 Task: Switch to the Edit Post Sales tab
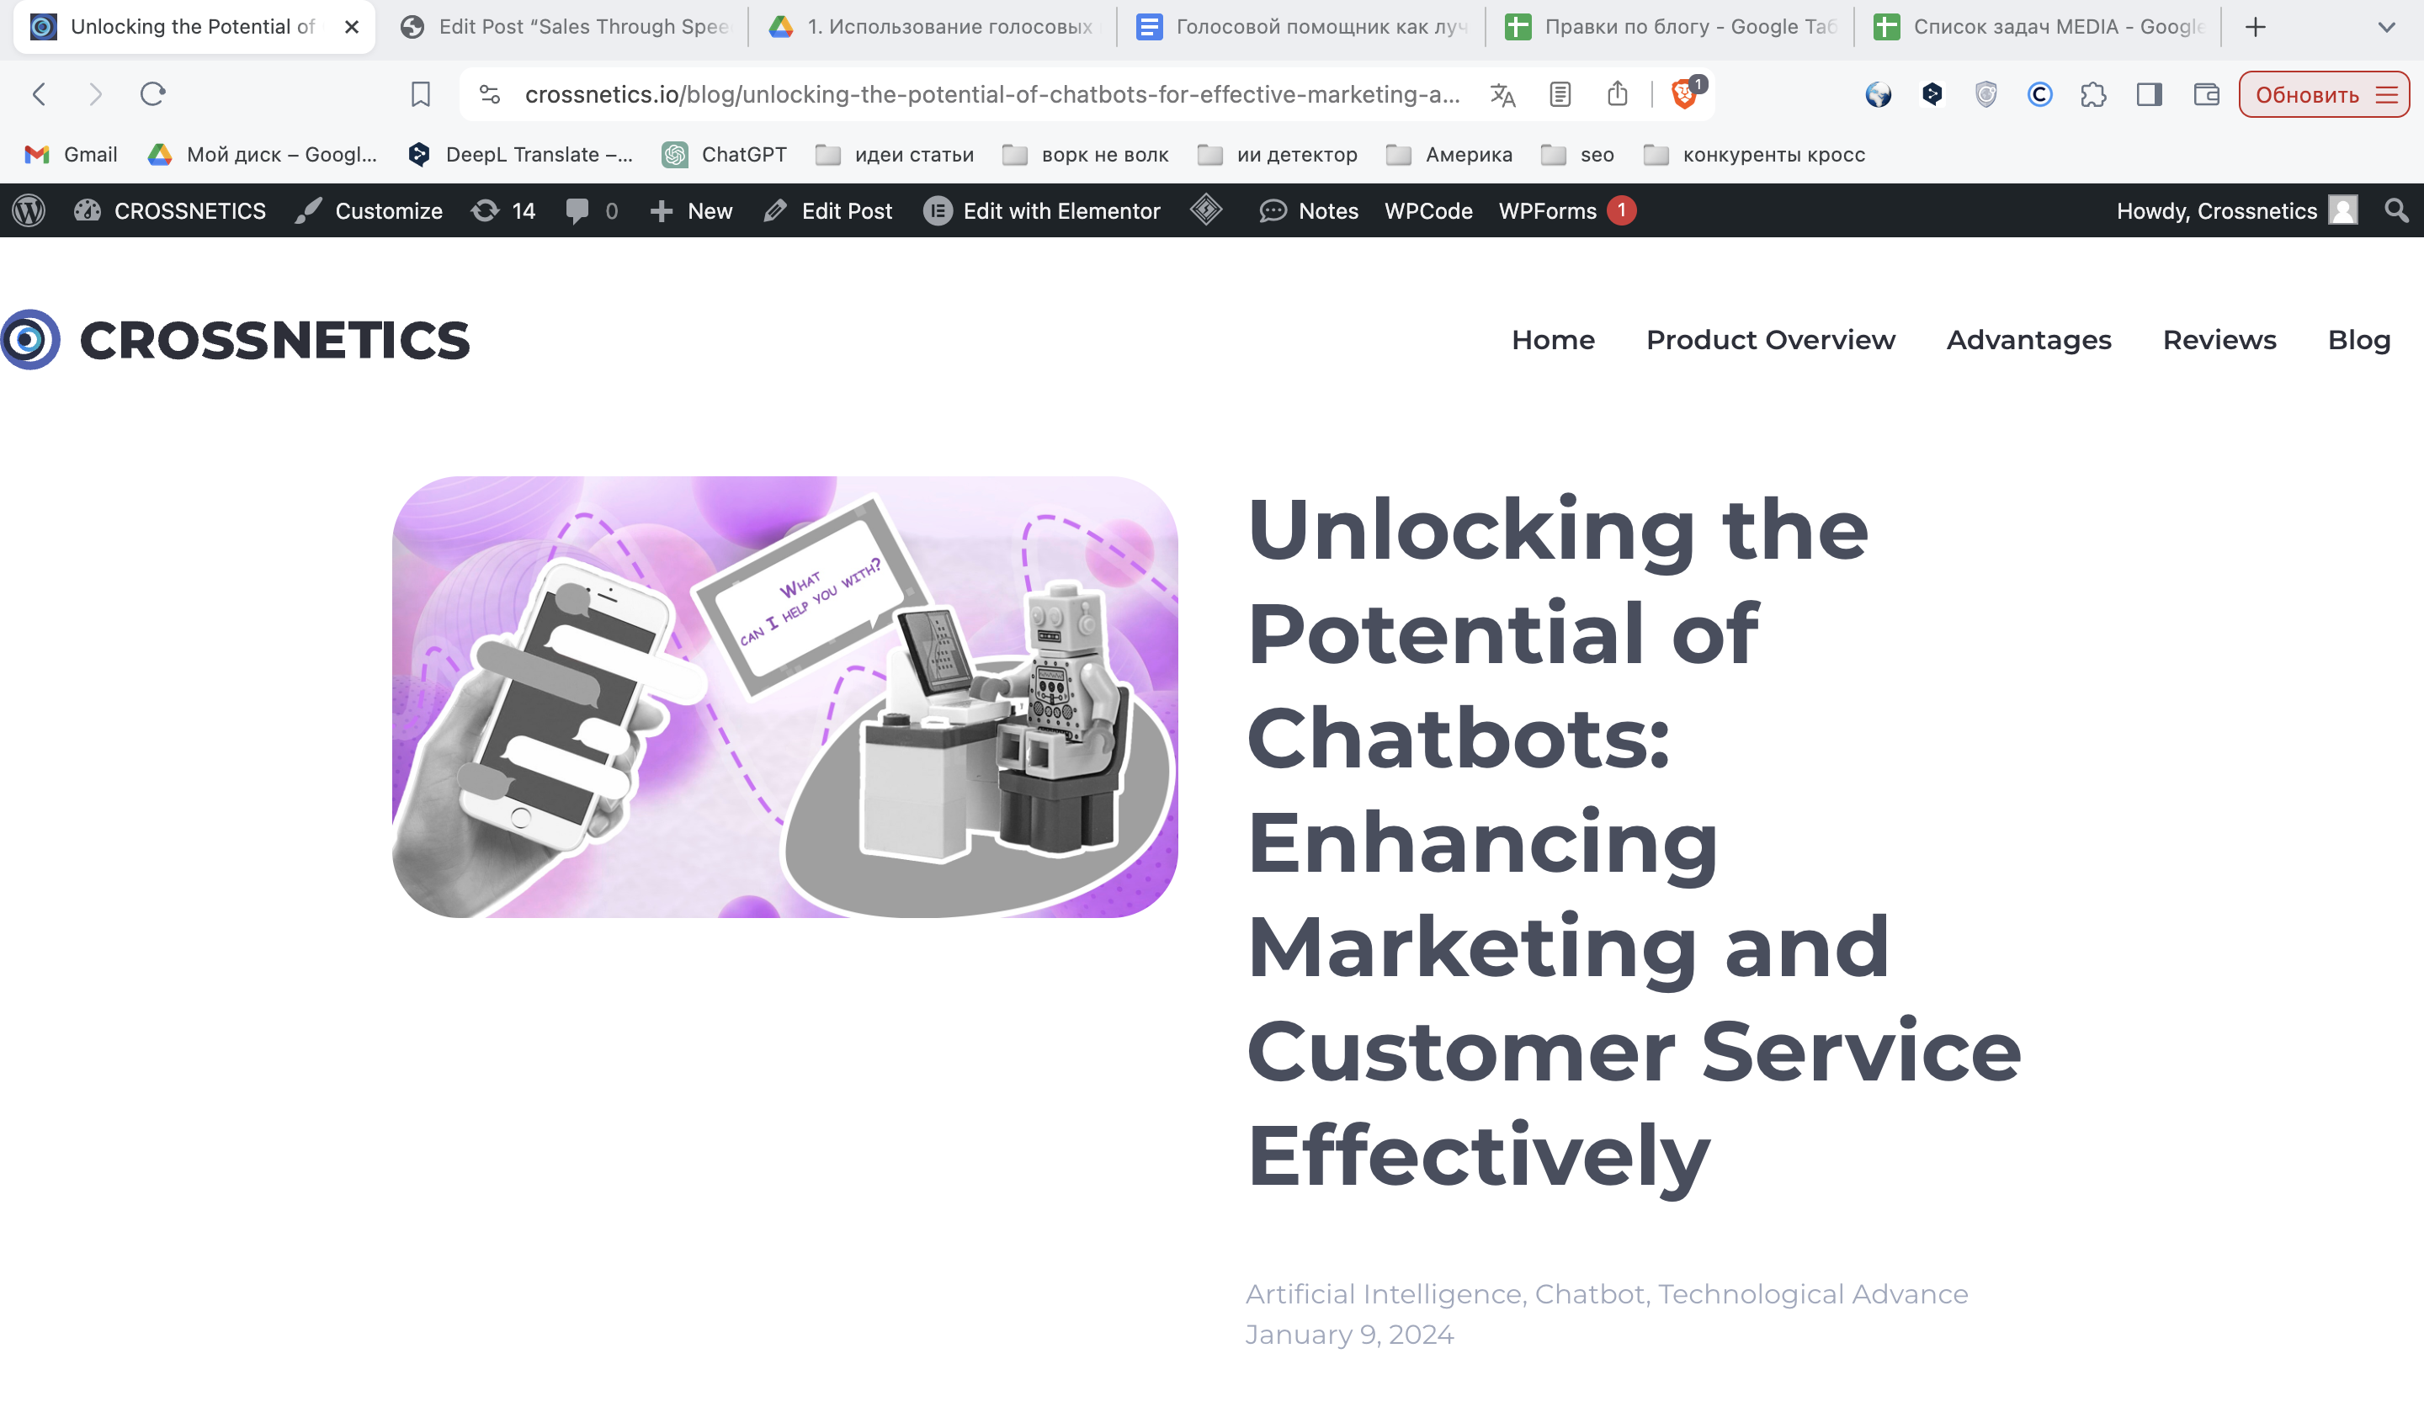click(567, 27)
